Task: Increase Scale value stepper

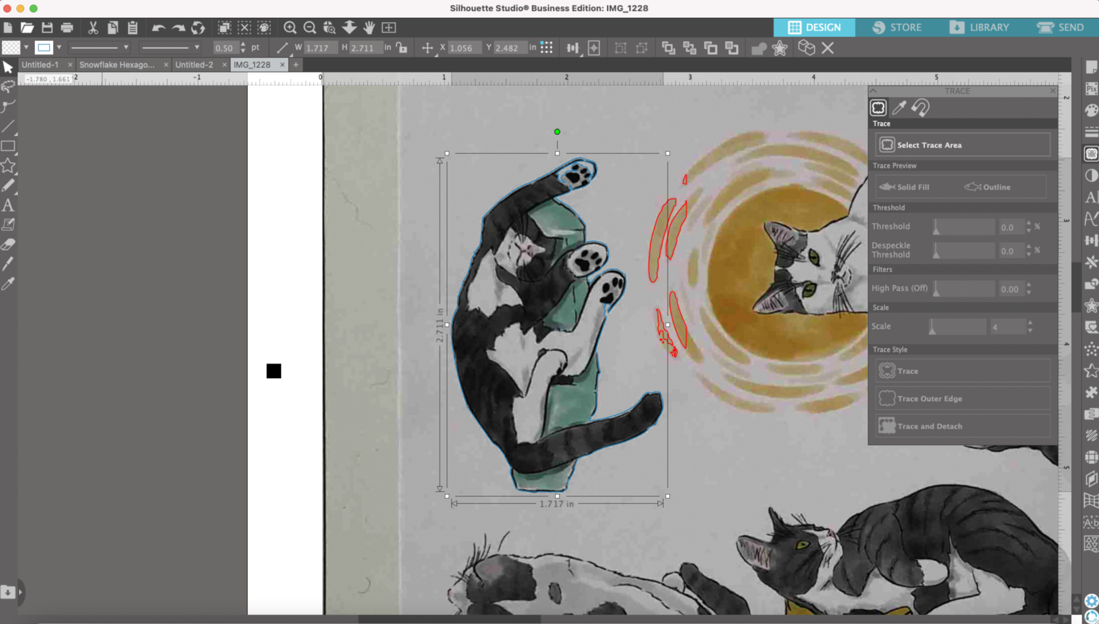Action: point(1030,323)
